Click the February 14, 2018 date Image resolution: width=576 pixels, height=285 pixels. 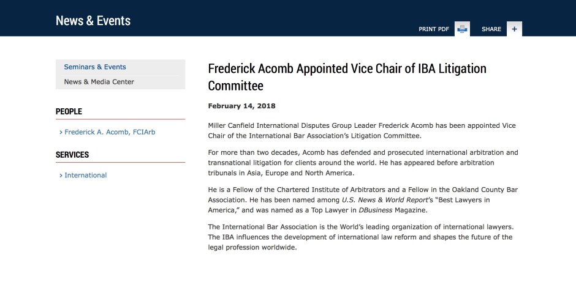241,106
